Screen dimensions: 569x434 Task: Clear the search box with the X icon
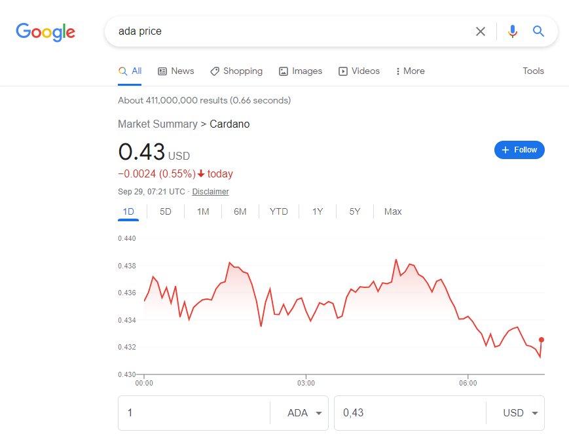[481, 31]
